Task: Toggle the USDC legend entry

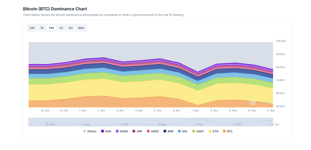Action: coord(153,131)
